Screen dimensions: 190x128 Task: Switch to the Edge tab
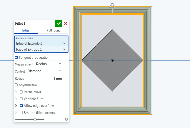pyautogui.click(x=26, y=30)
